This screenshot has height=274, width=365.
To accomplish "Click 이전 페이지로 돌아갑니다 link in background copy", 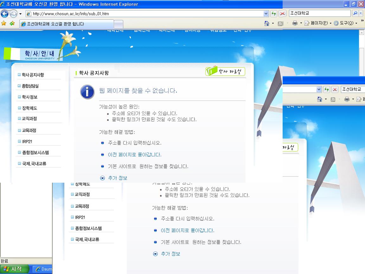I will click(187, 231).
